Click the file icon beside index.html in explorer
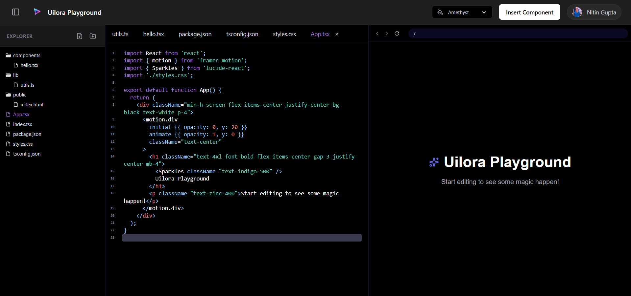Screen dimensions: 631x296 coord(16,105)
